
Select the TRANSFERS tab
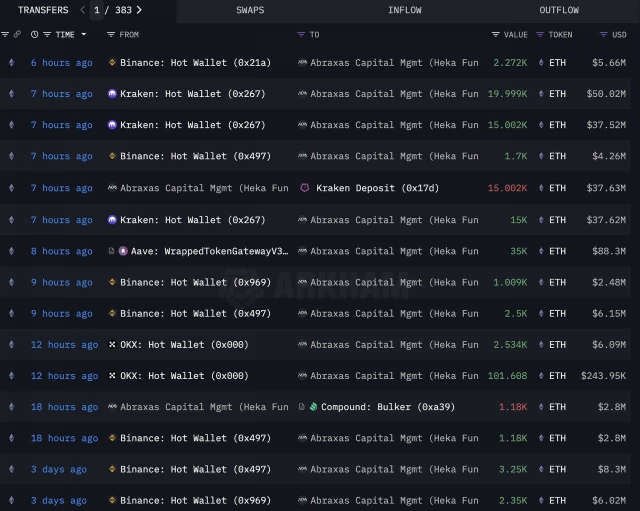tap(43, 10)
